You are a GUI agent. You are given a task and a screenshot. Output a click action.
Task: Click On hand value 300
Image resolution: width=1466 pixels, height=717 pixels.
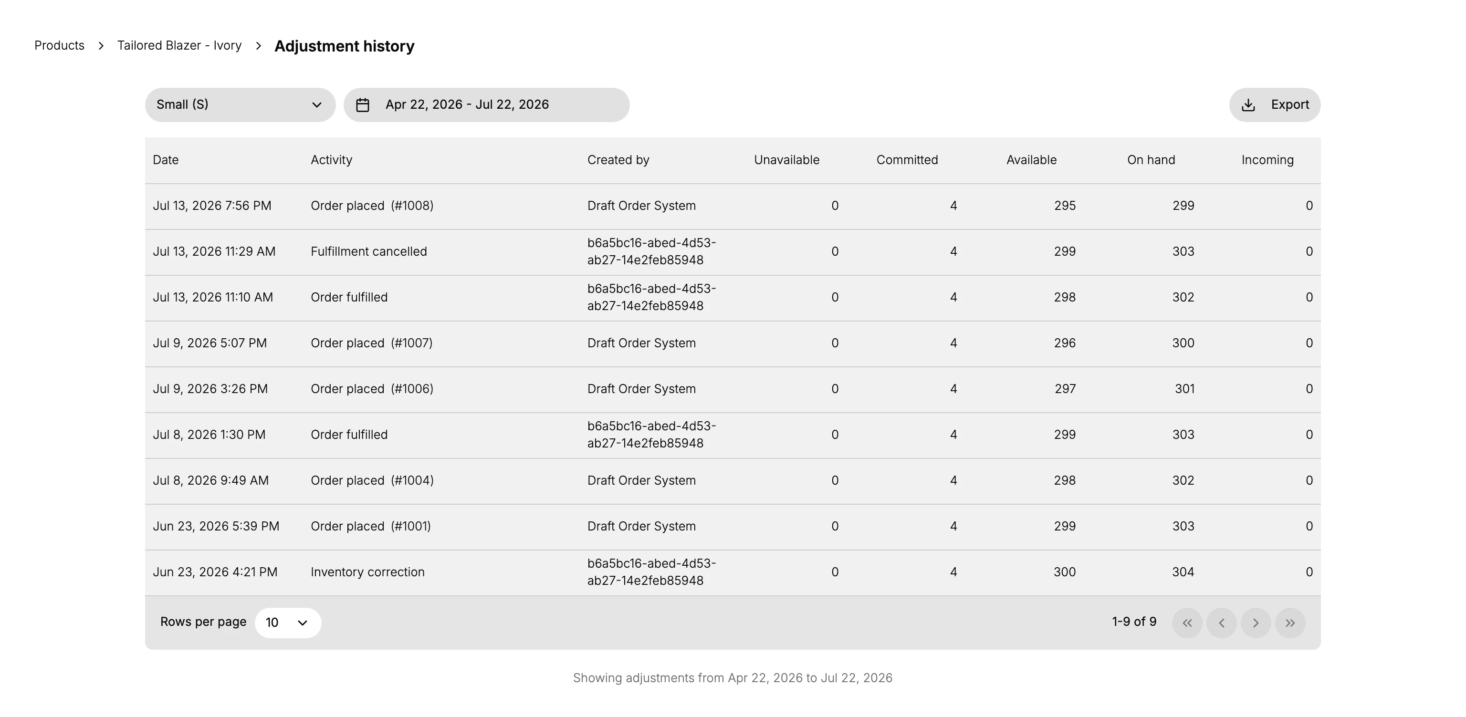(x=1183, y=343)
